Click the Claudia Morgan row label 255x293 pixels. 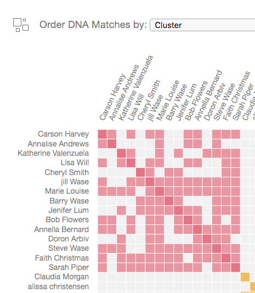pyautogui.click(x=61, y=277)
